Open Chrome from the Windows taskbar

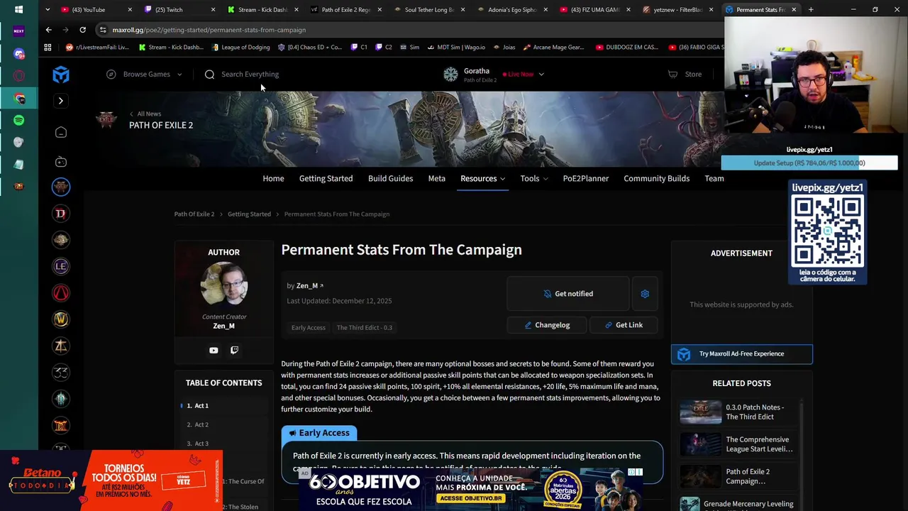(x=19, y=98)
